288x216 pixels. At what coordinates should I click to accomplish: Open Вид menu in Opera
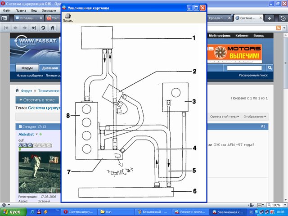click(x=34, y=10)
